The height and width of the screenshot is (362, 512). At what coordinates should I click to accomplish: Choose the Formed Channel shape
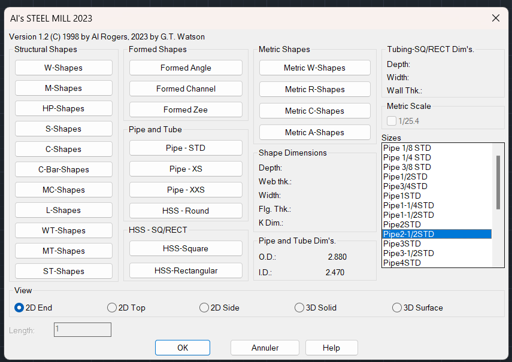(186, 89)
